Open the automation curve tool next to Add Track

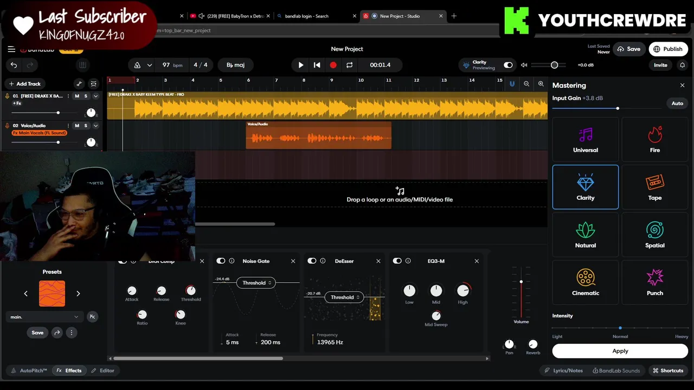coord(79,84)
